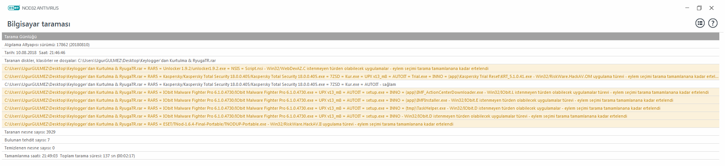Viewport: 725px width, 166px height.
Task: Select the 'Algılama Altyapısı sürümü: 17862' row
Action: click(360, 45)
